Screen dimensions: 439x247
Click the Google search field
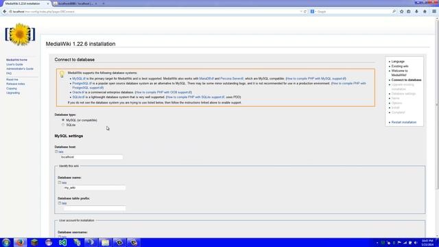(354, 12)
